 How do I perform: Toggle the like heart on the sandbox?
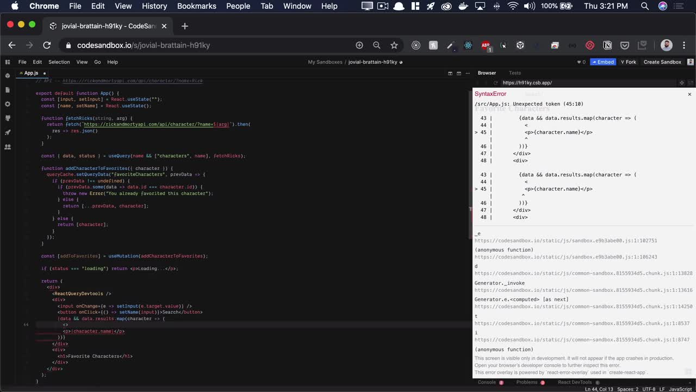tap(580, 62)
